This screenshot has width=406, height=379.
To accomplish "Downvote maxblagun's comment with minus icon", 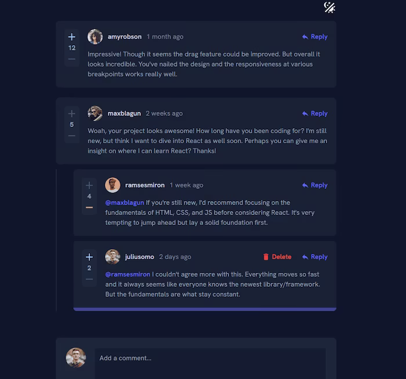I will click(x=72, y=136).
